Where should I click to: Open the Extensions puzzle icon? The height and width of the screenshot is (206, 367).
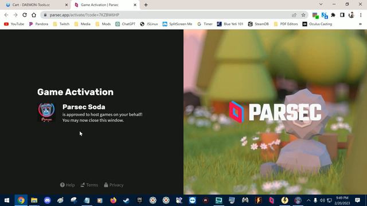333,15
